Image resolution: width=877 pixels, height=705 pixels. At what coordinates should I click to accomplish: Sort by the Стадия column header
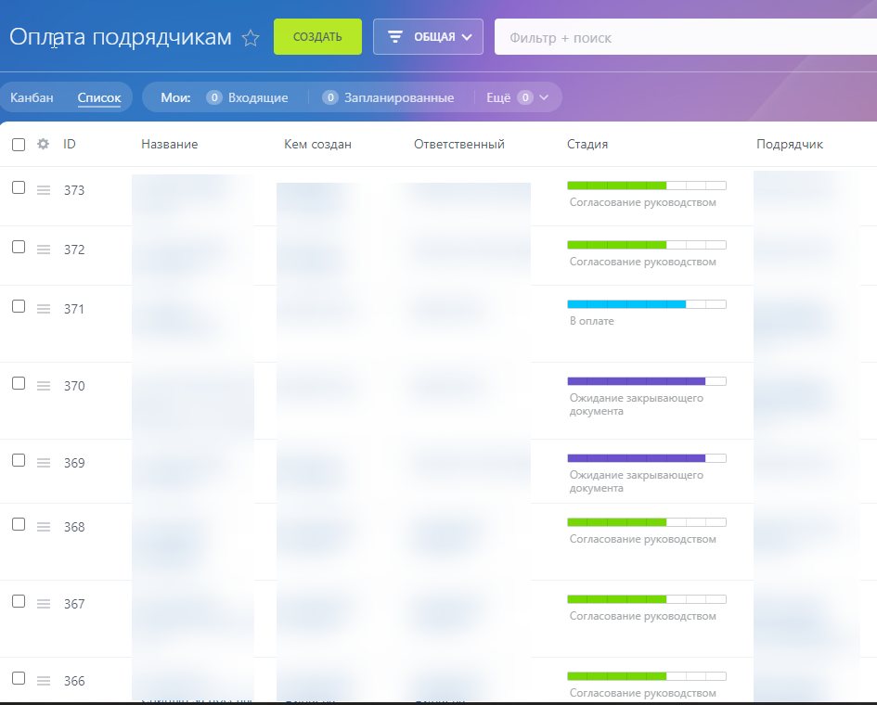click(587, 145)
